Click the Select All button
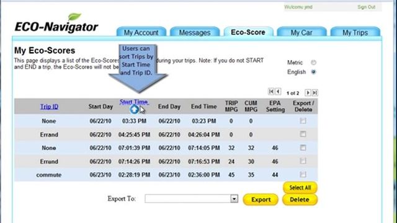Viewport: 397px width, 223px height. (x=300, y=188)
